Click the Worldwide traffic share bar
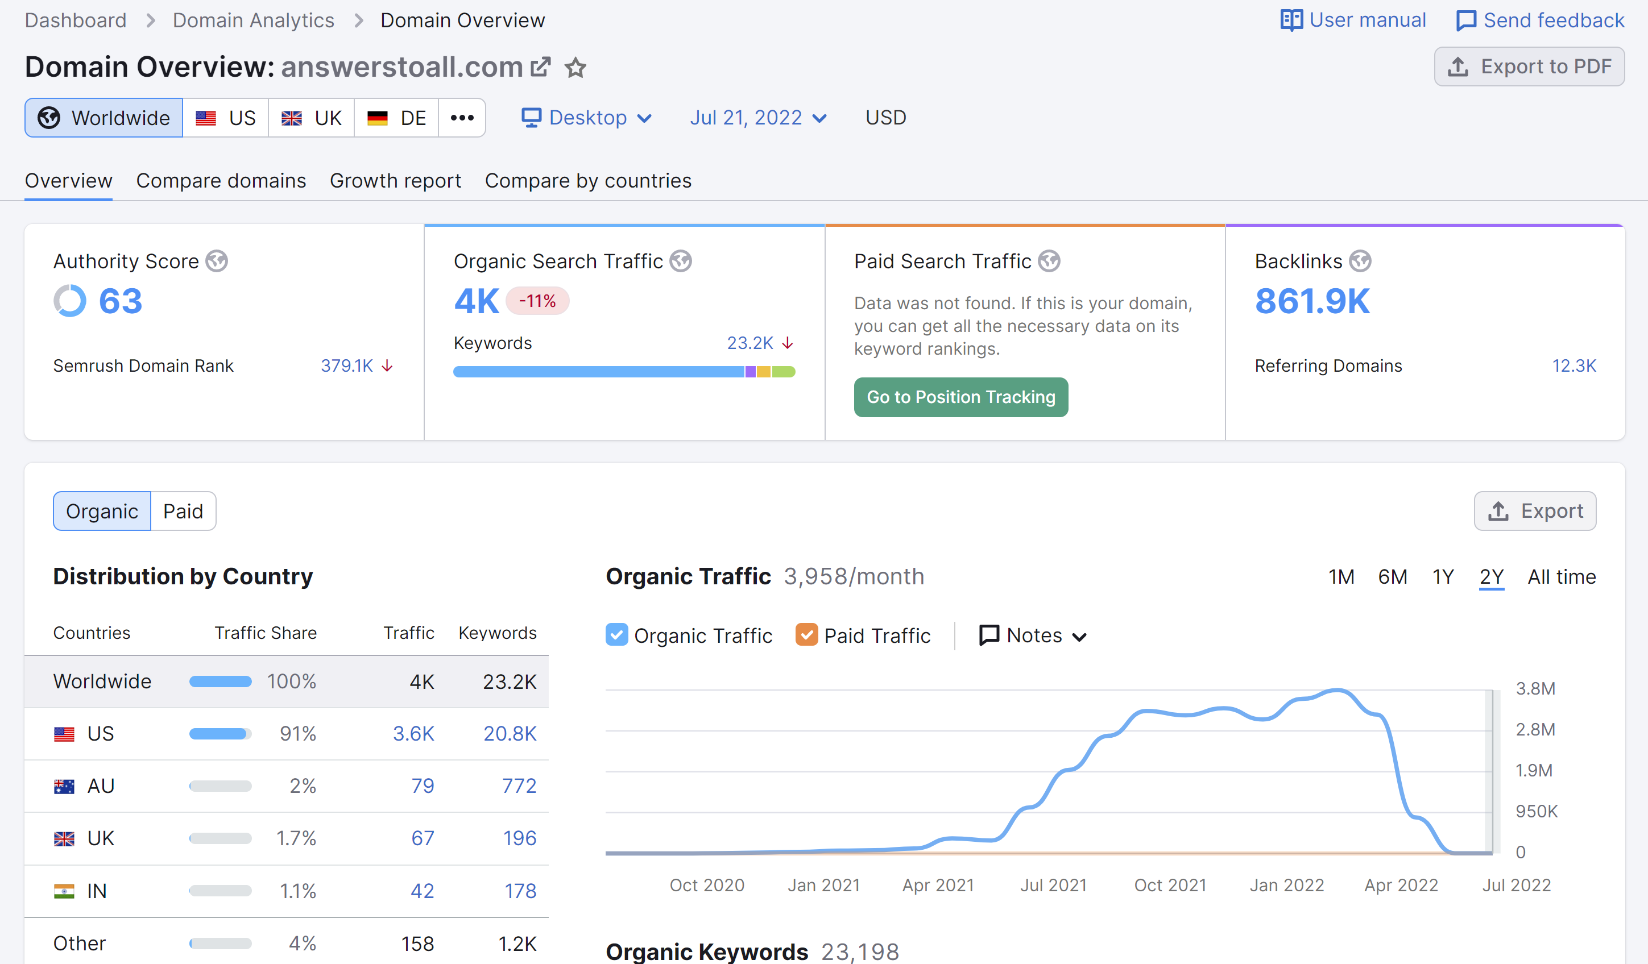Image resolution: width=1648 pixels, height=964 pixels. (221, 682)
